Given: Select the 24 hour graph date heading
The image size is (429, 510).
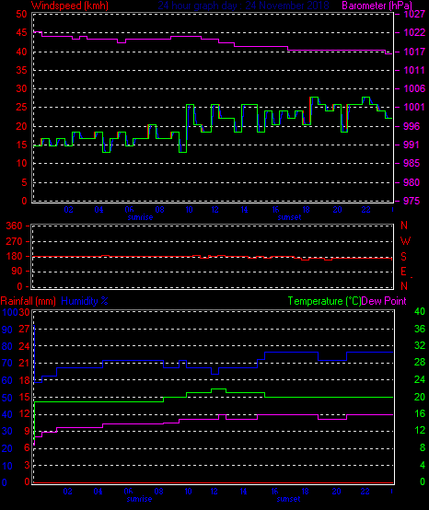Looking at the screenshot, I should coord(244,6).
